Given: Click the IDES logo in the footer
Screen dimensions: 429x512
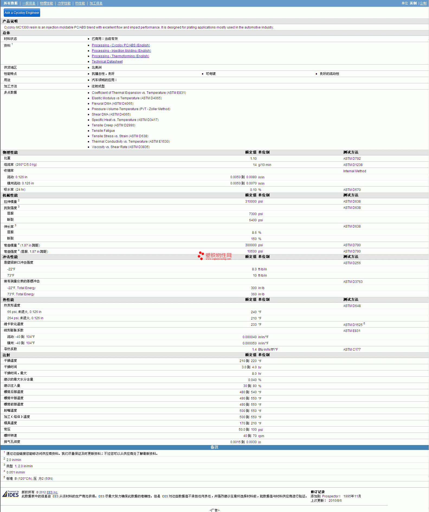Looking at the screenshot, I should pyautogui.click(x=11, y=494).
